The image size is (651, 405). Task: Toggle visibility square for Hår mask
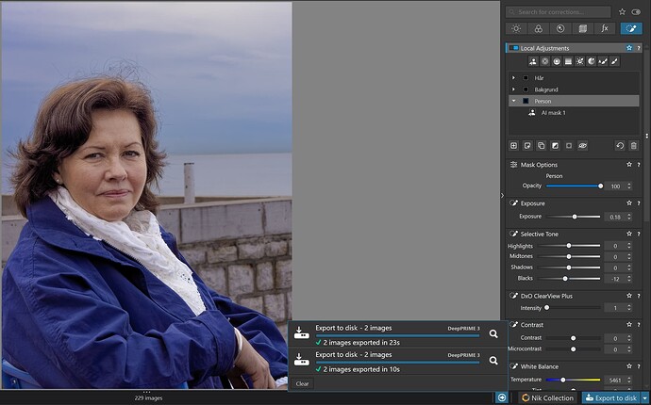click(x=526, y=77)
